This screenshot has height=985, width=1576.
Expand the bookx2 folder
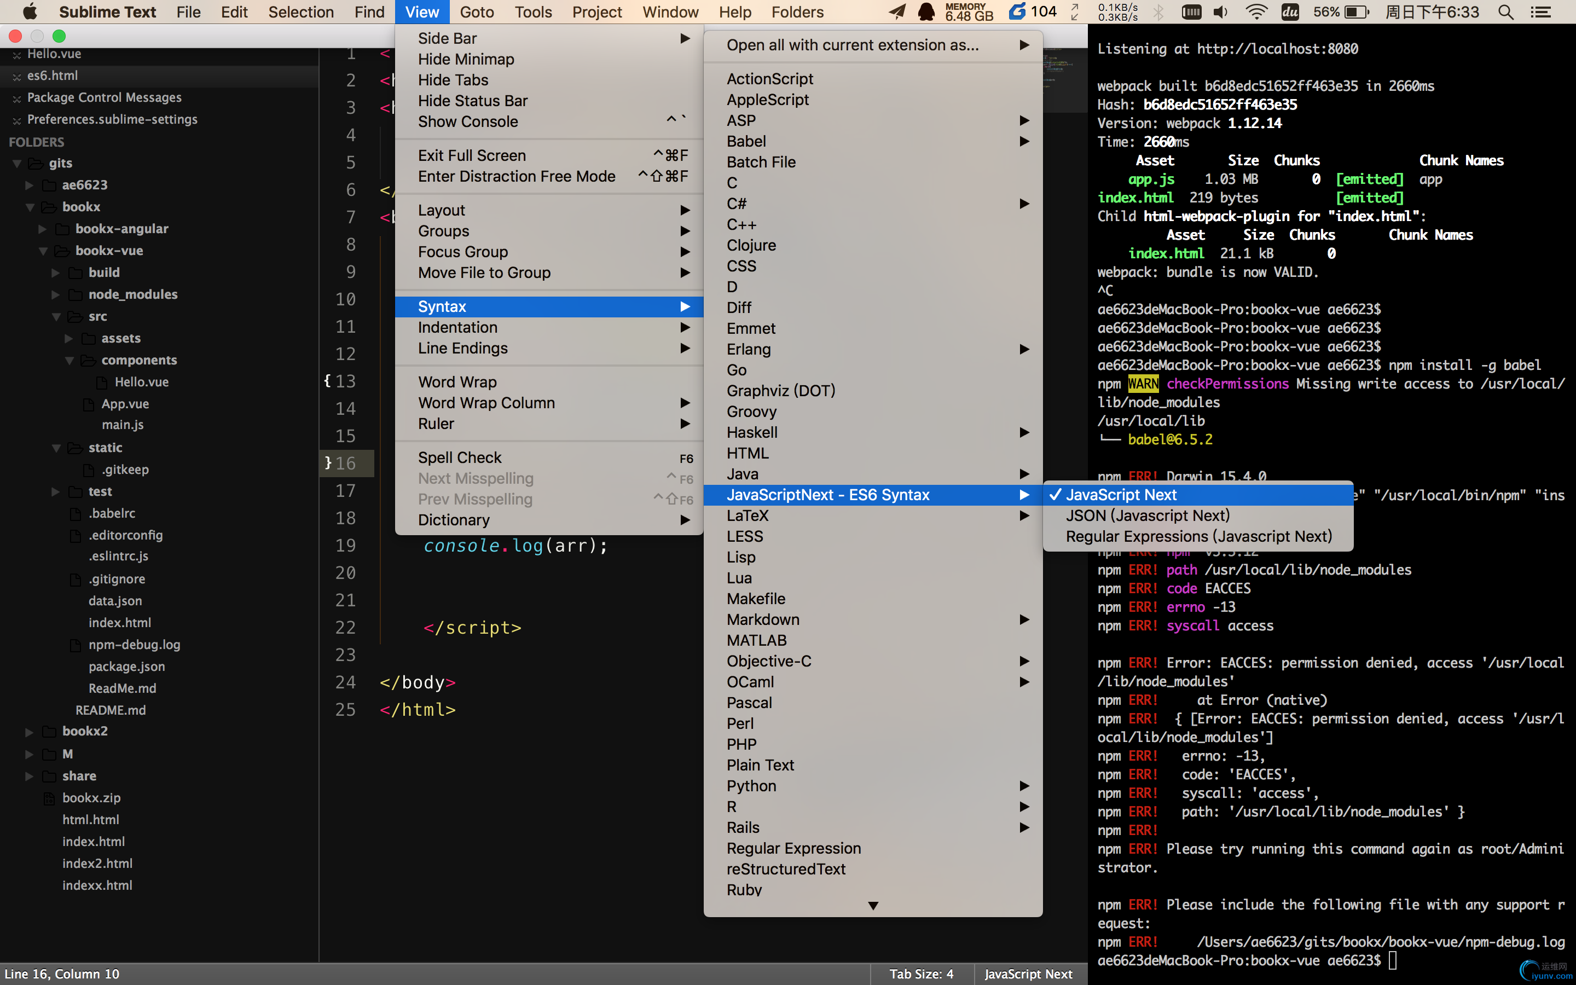tap(28, 732)
